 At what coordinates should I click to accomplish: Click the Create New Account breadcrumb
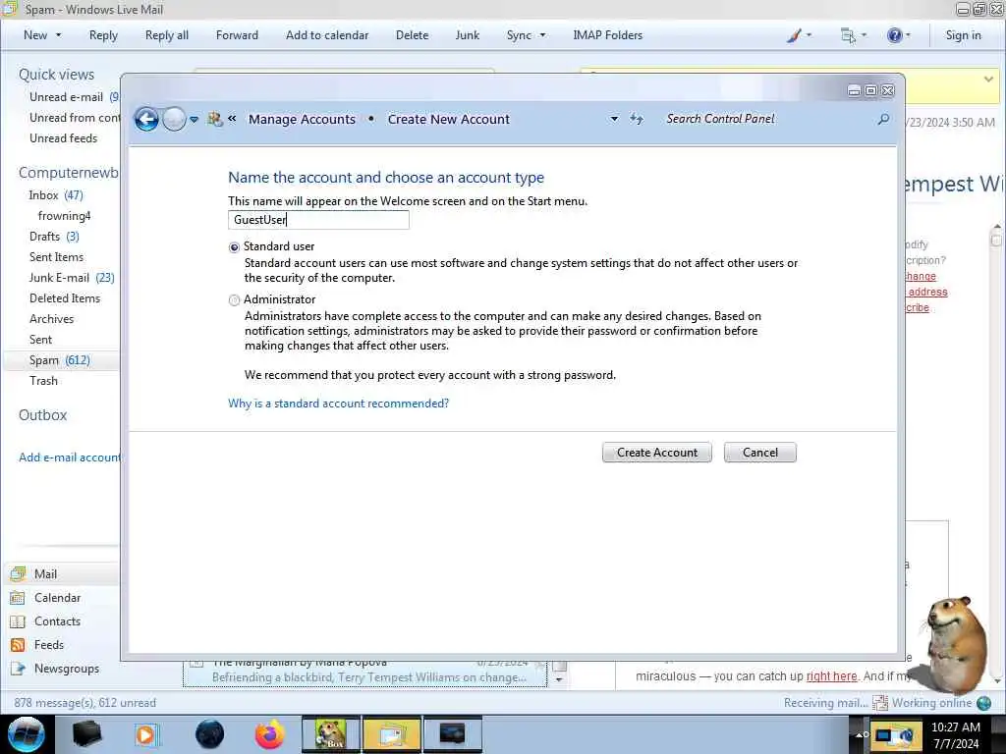(x=448, y=119)
